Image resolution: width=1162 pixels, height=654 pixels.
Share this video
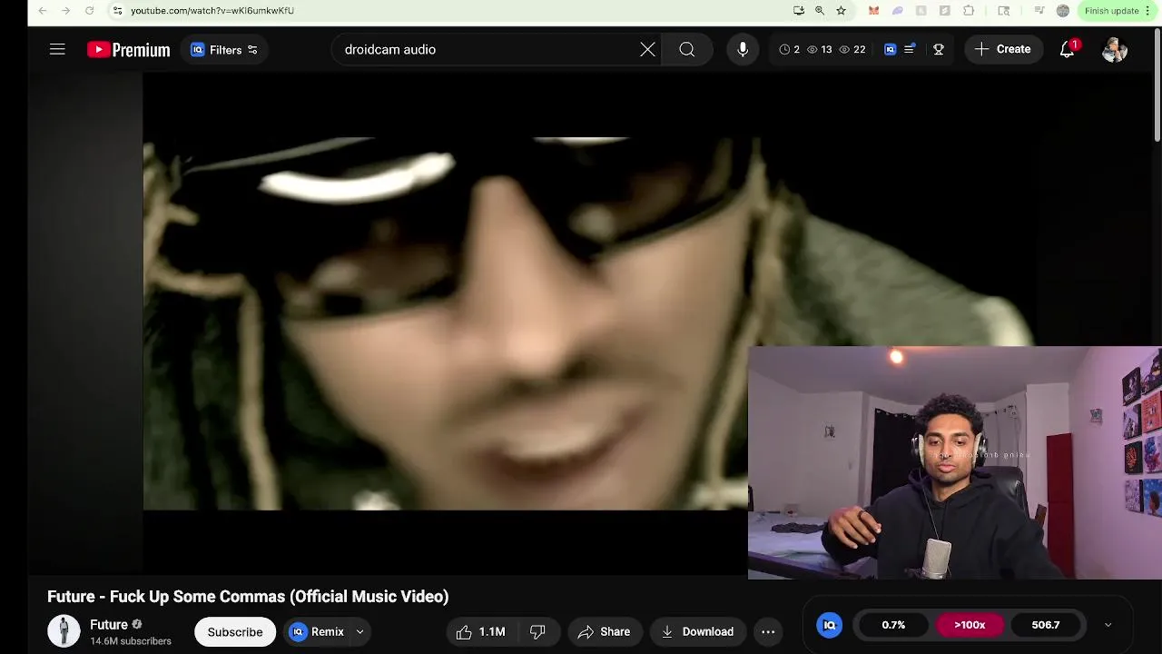(605, 632)
